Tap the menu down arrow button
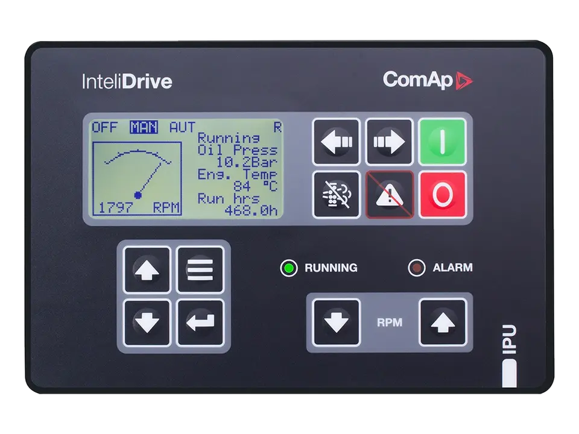The width and height of the screenshot is (579, 434). point(147,322)
